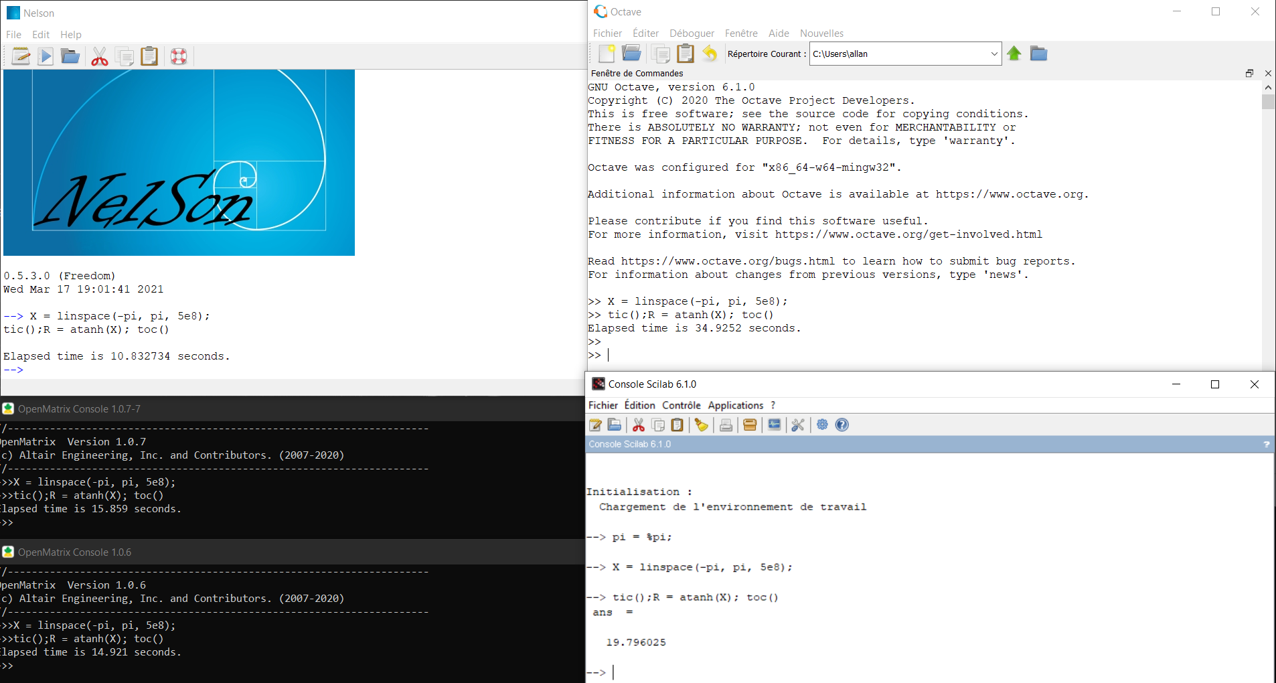Click the paste clipboard icon in Nelson
This screenshot has width=1276, height=683.
pyautogui.click(x=149, y=56)
